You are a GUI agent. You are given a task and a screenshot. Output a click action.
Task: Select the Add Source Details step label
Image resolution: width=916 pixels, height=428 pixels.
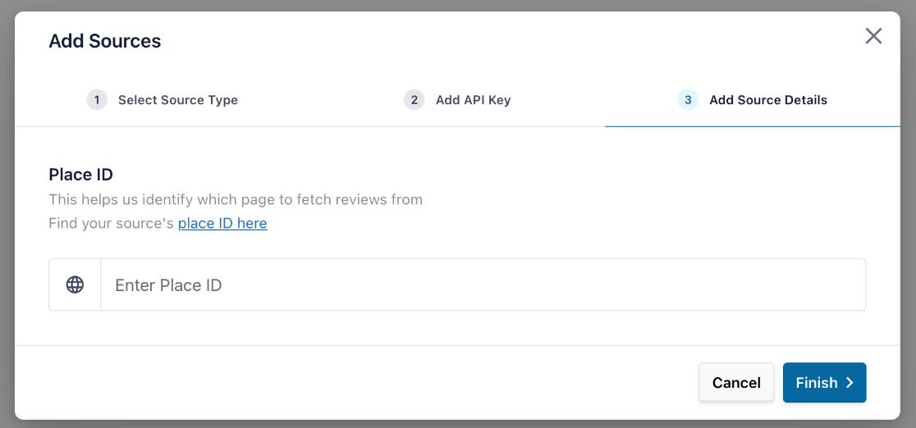(x=767, y=100)
